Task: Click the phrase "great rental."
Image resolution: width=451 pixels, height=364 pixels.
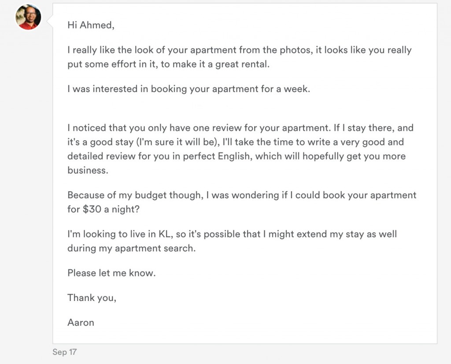Action: pos(243,64)
